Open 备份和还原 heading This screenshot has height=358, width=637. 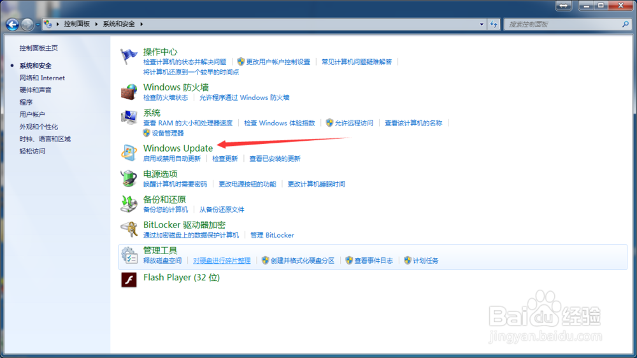(x=164, y=199)
